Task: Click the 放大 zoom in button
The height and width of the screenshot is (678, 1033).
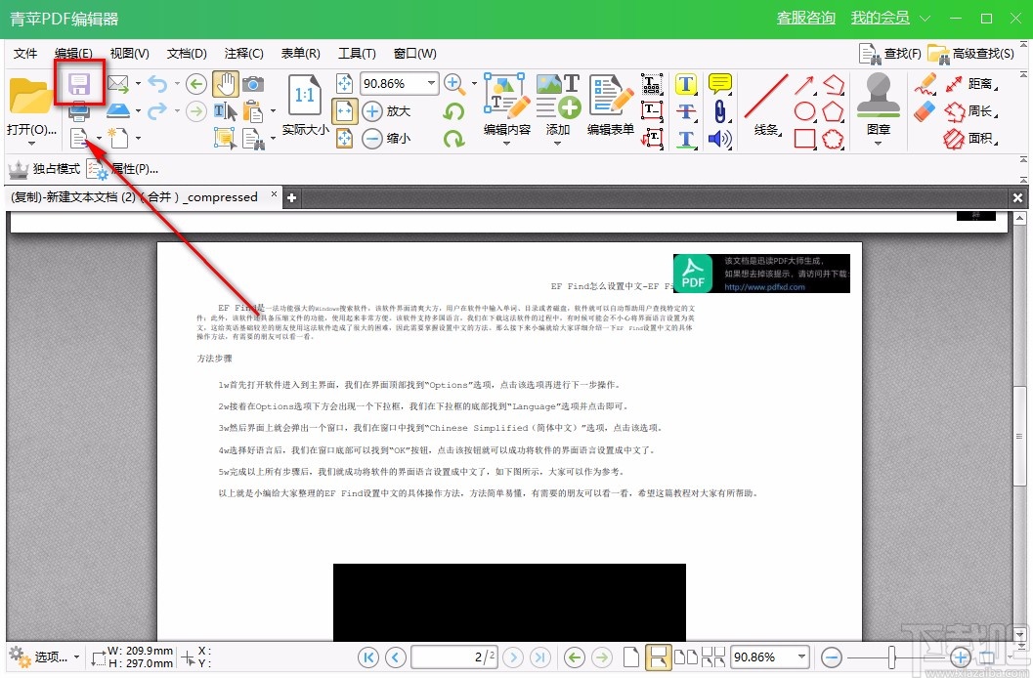Action: tap(387, 111)
